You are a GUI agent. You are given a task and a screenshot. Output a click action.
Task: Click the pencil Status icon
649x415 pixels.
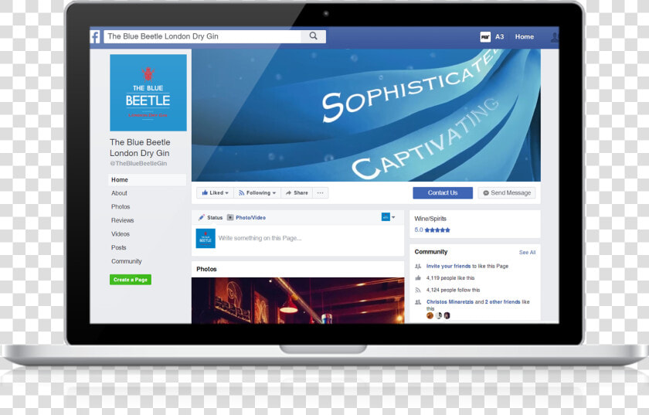[201, 217]
